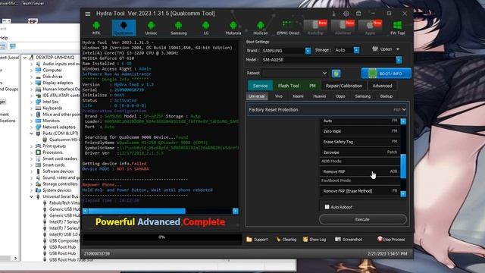Click the FRP list scroll-up arrow
Viewport: 485px width, 273px height.
pyautogui.click(x=403, y=121)
